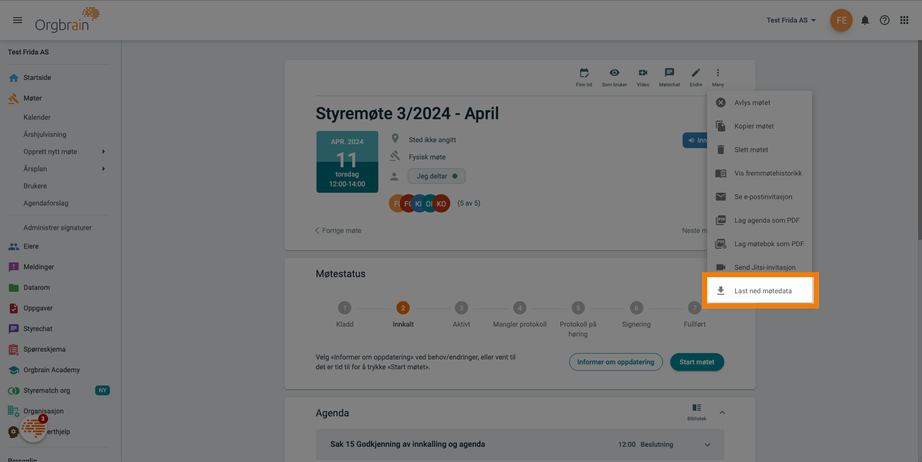Open Årshjulvisning in sidebar
Viewport: 922px width, 462px height.
tap(45, 134)
